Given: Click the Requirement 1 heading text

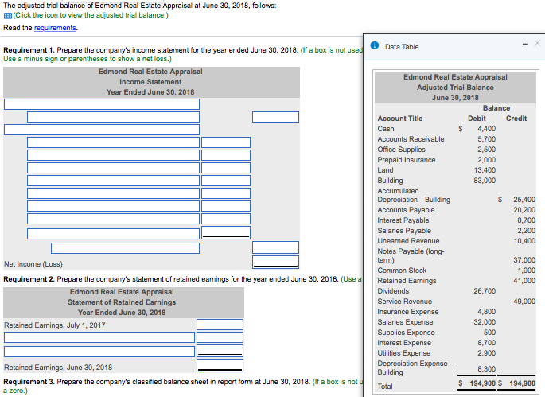Looking at the screenshot, I should [x=29, y=50].
